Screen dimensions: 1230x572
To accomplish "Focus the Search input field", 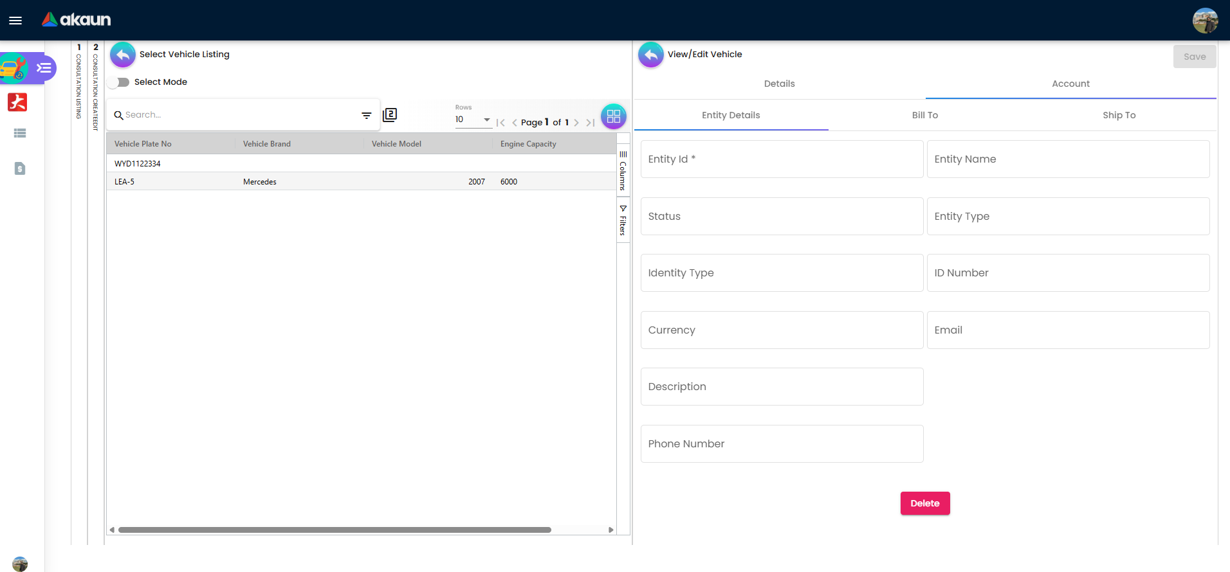I will click(241, 115).
